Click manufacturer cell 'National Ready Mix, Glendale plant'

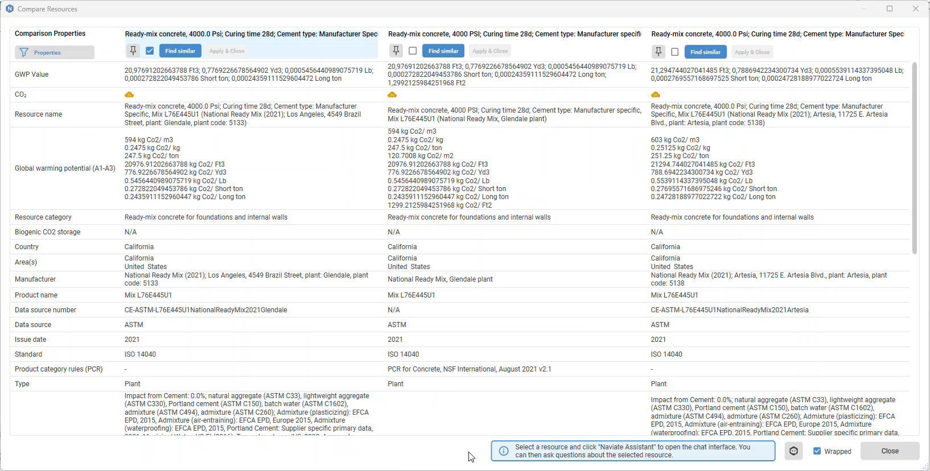[x=441, y=279]
